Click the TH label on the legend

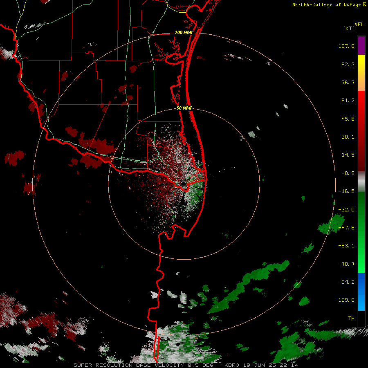(x=351, y=318)
